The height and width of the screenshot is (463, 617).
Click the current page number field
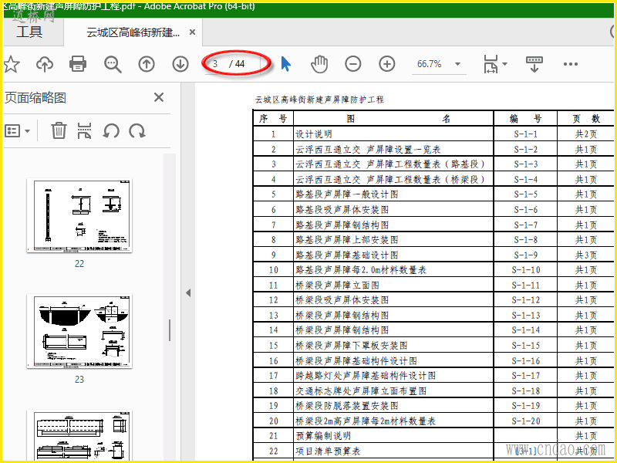click(216, 64)
